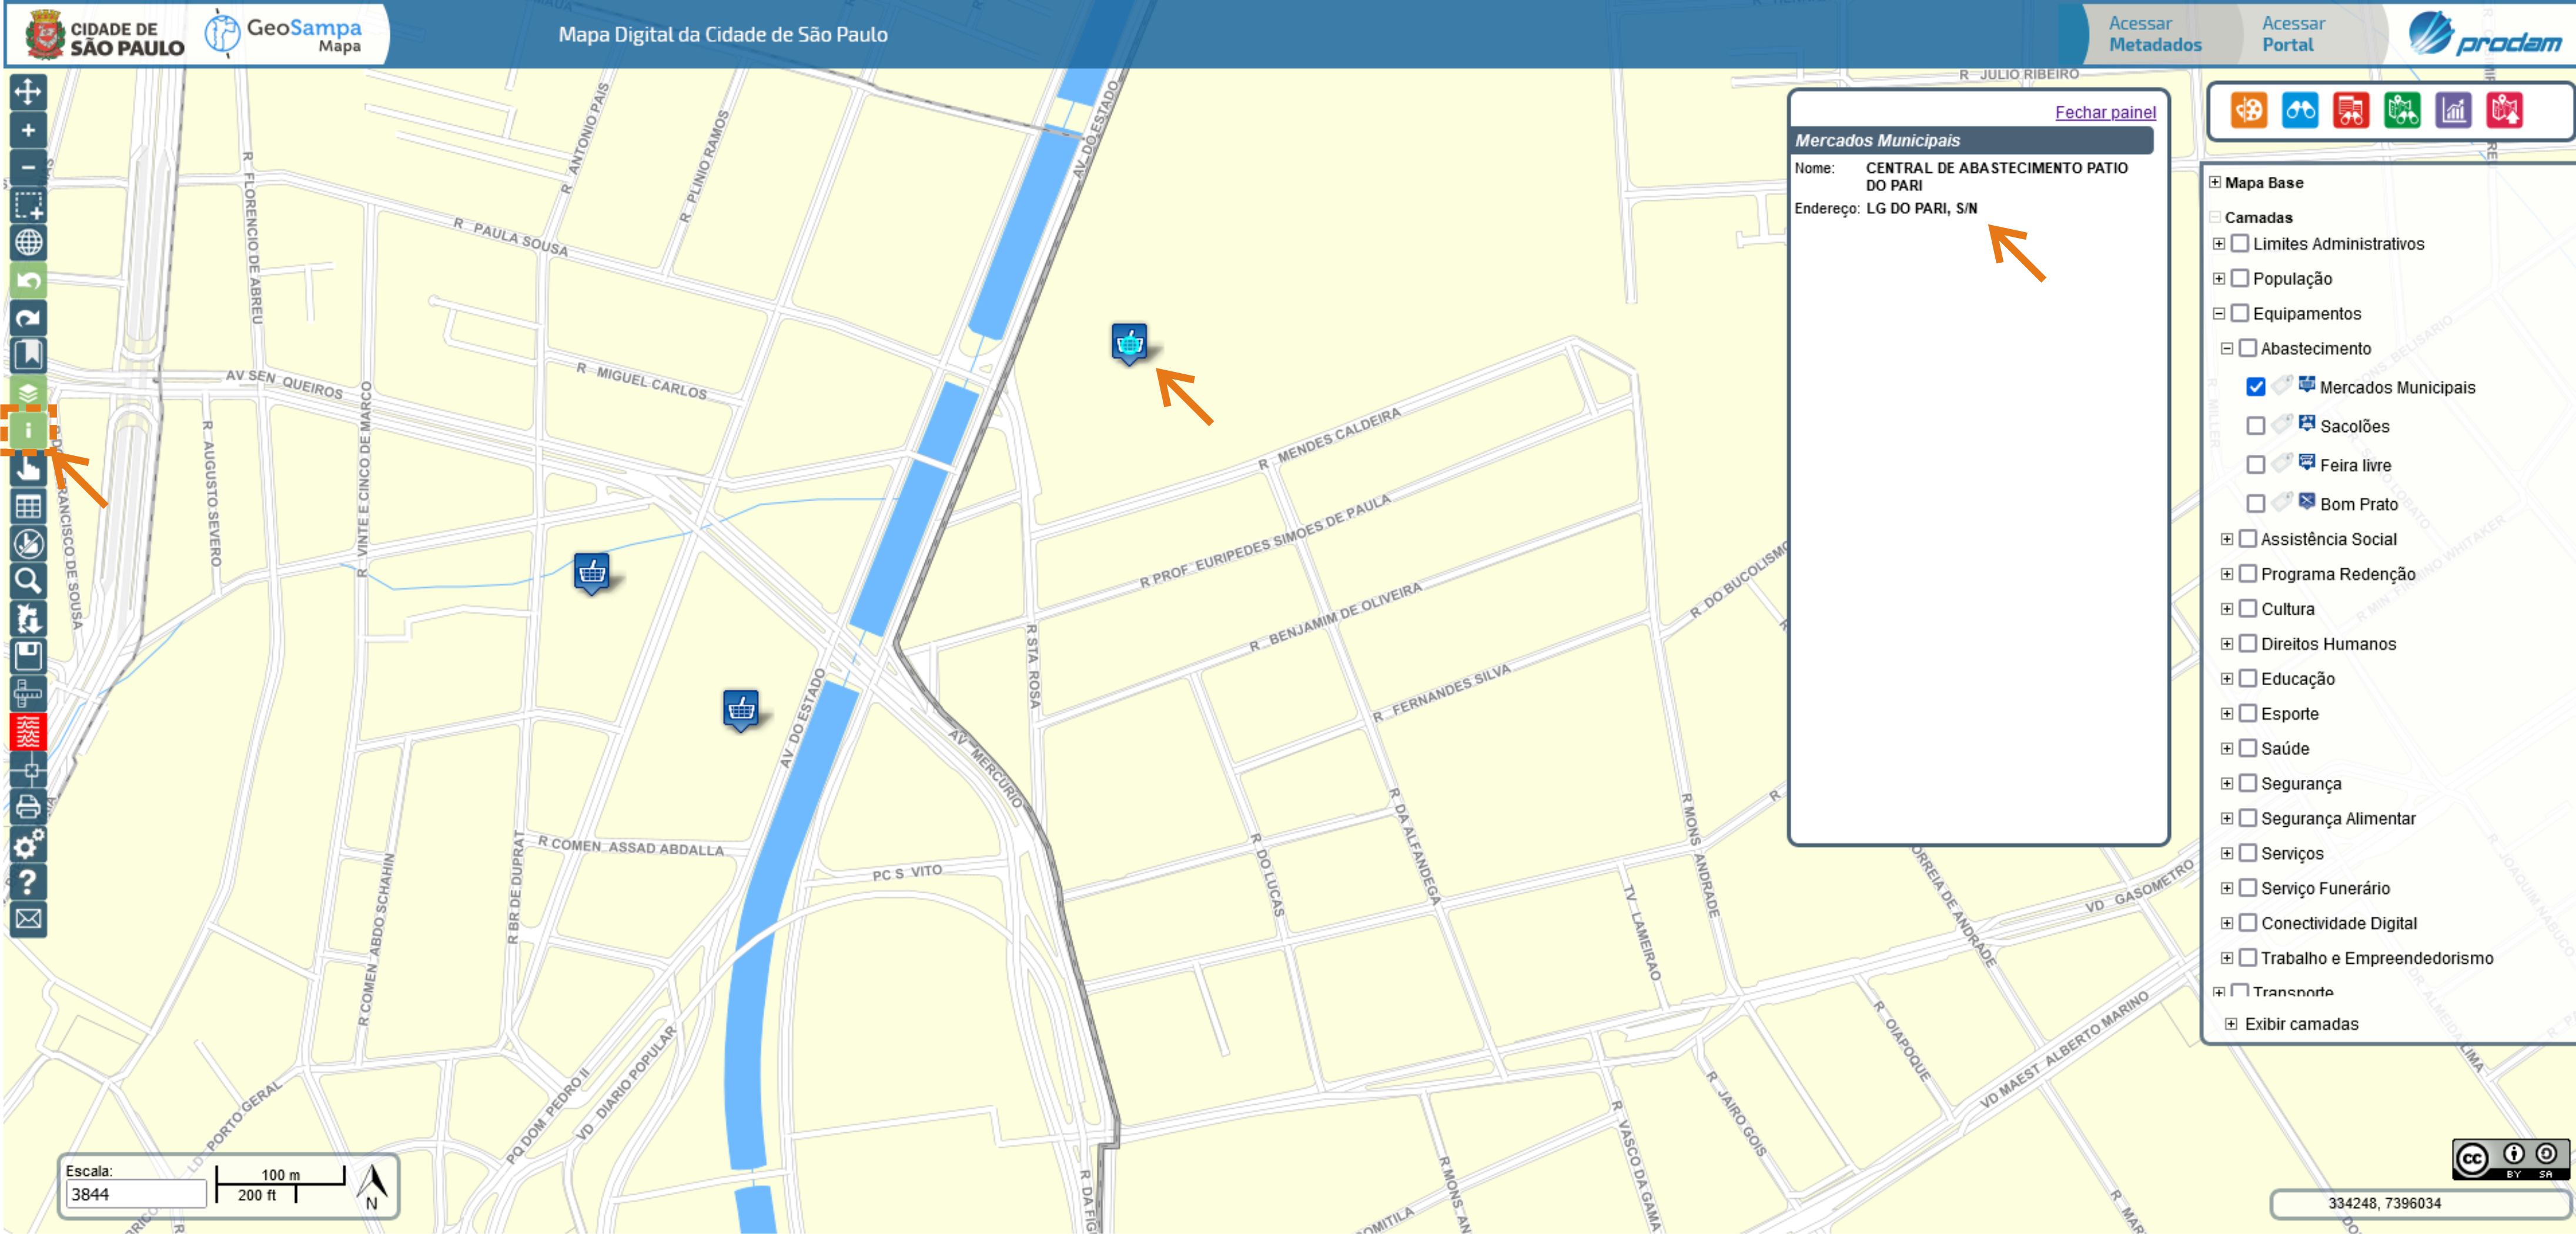Image resolution: width=2576 pixels, height=1234 pixels.
Task: Open the Acessar Metadados link
Action: pos(2155,34)
